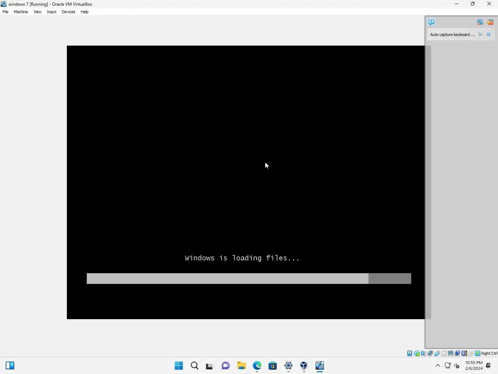Toggle notification ordering icon in the panel
Screen dimensions: 498x374
click(480, 22)
